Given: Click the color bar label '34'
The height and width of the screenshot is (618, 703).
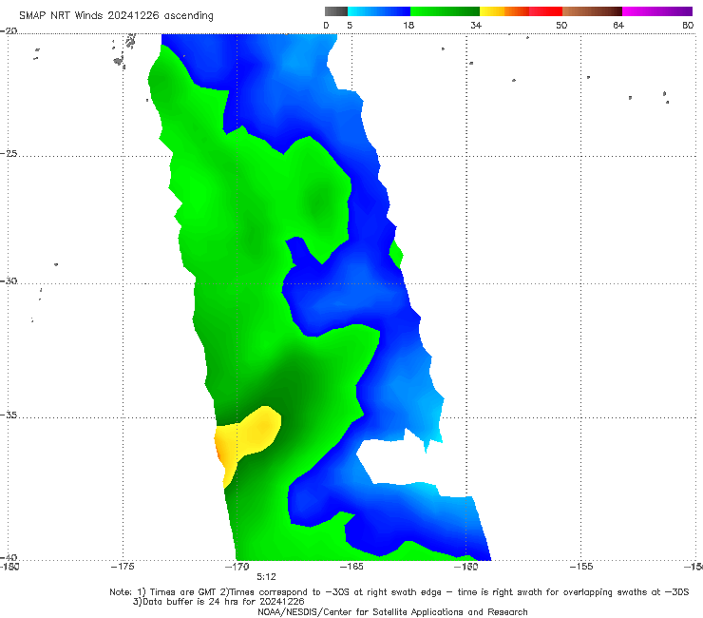Looking at the screenshot, I should (476, 25).
